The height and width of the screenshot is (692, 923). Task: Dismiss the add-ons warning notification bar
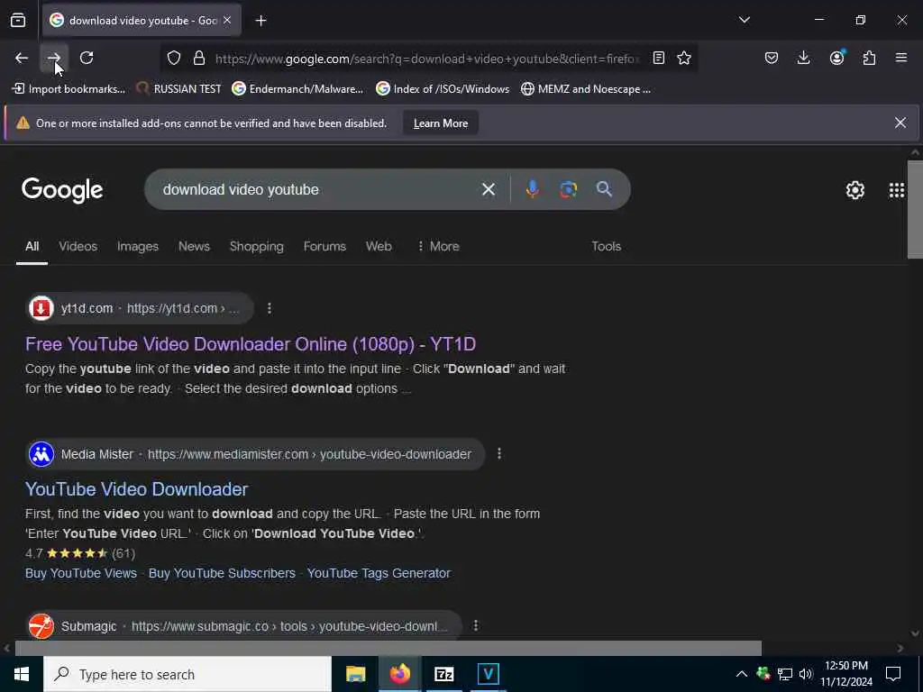pyautogui.click(x=900, y=123)
